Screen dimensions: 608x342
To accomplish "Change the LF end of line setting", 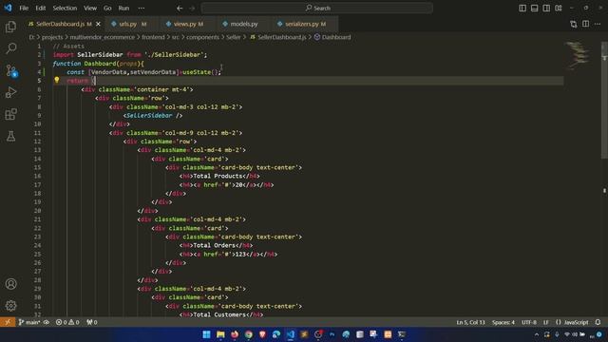I will point(546,322).
